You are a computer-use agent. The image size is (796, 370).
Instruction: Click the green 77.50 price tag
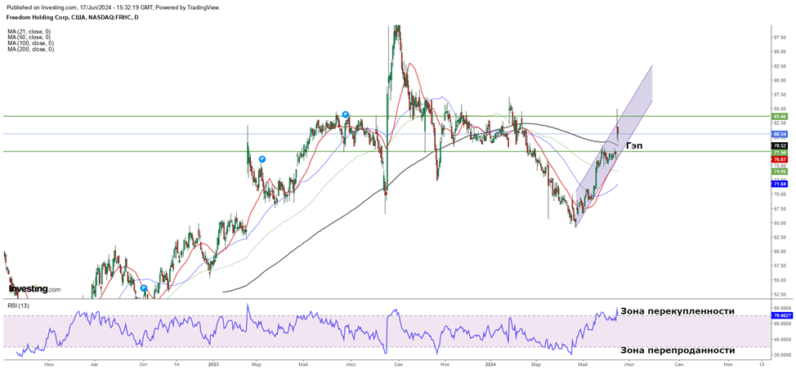pos(780,152)
